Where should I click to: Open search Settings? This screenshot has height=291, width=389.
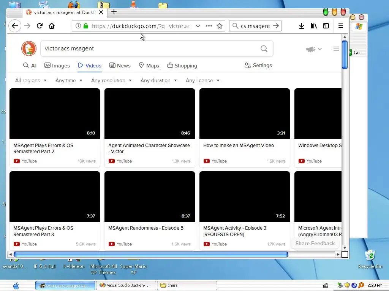[x=258, y=65]
